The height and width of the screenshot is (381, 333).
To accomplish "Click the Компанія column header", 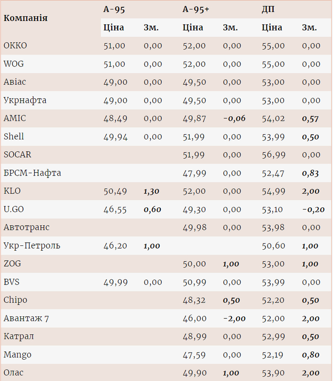I will pos(25,18).
